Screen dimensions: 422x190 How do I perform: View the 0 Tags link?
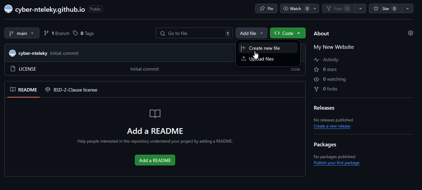click(83, 33)
